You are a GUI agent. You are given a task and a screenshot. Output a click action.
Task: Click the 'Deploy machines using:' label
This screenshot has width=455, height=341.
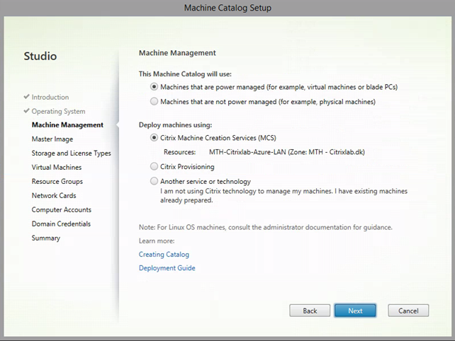pos(175,125)
